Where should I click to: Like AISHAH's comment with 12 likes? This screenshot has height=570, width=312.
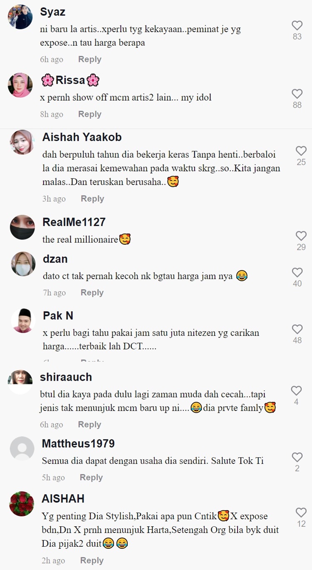click(x=301, y=513)
